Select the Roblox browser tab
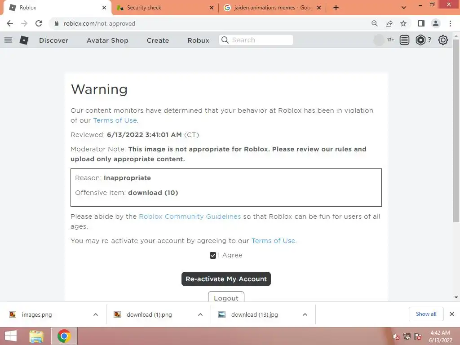 pyautogui.click(x=57, y=8)
